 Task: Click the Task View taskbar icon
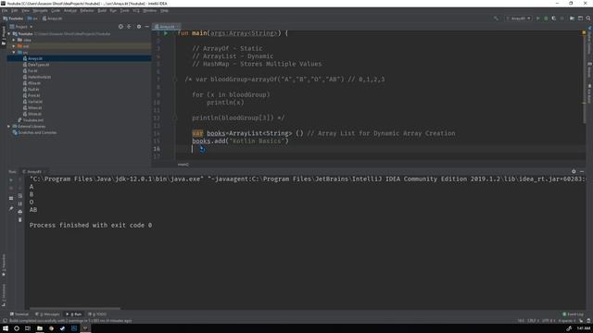[28, 328]
